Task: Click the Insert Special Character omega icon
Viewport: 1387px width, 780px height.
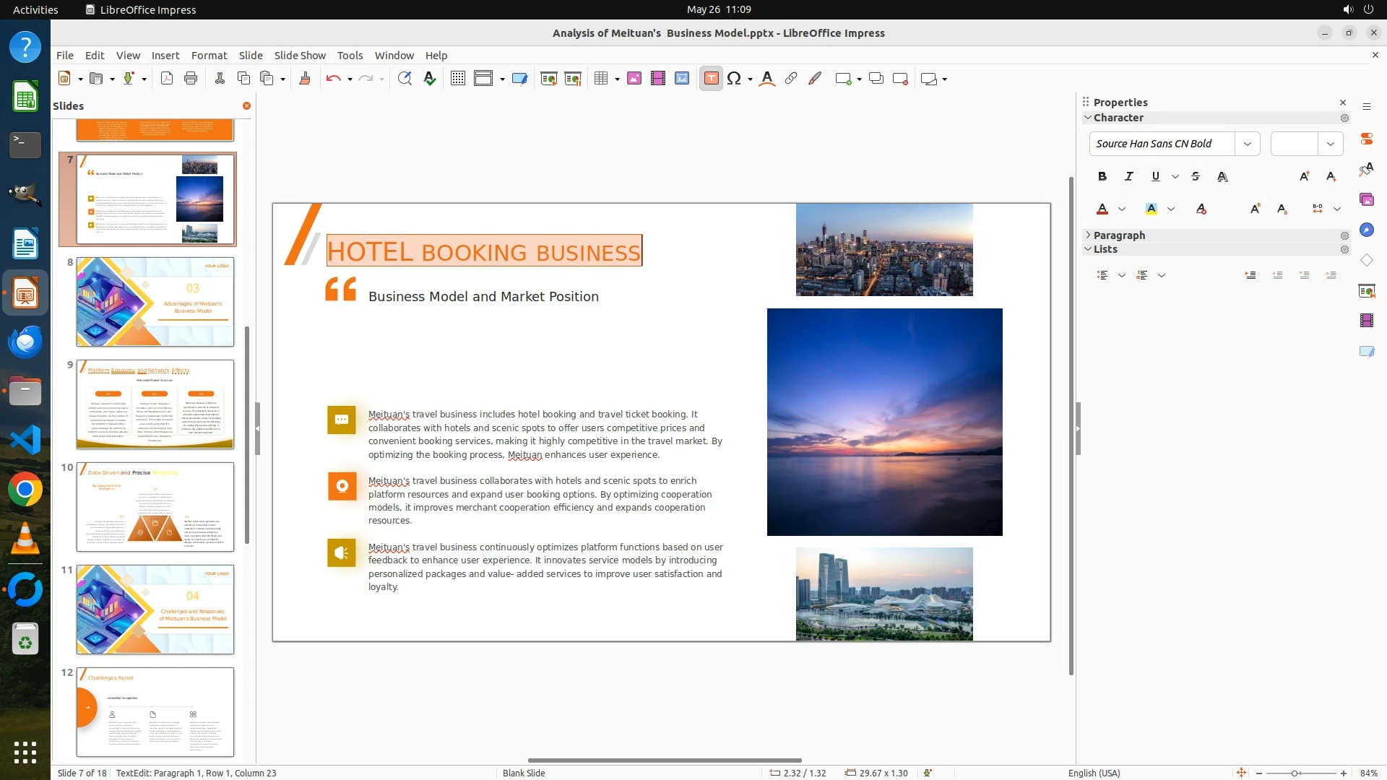Action: pyautogui.click(x=734, y=79)
